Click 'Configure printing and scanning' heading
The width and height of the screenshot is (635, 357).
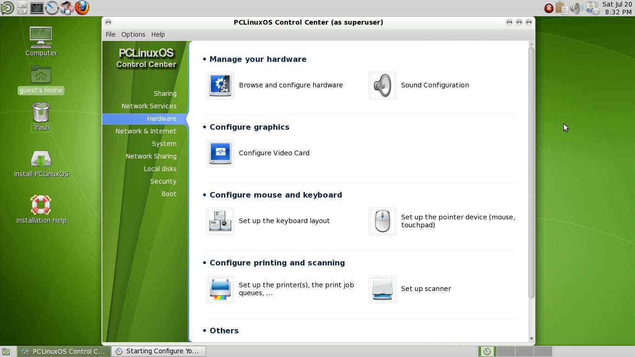click(x=277, y=263)
